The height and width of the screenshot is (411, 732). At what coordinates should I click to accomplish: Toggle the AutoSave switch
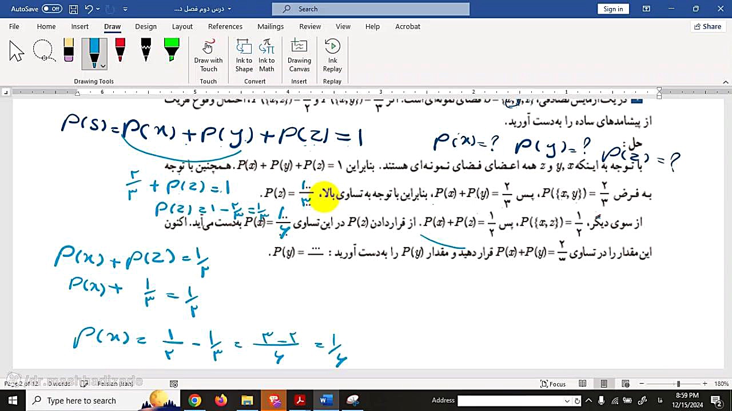52,9
